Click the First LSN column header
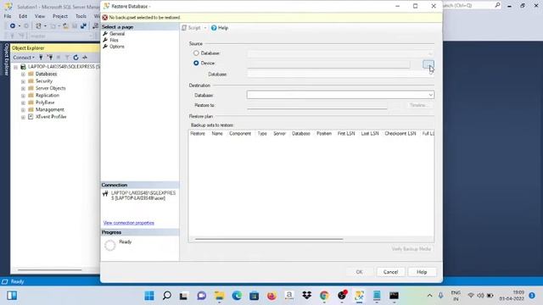Screen dimensions: 543x305 (x=346, y=134)
